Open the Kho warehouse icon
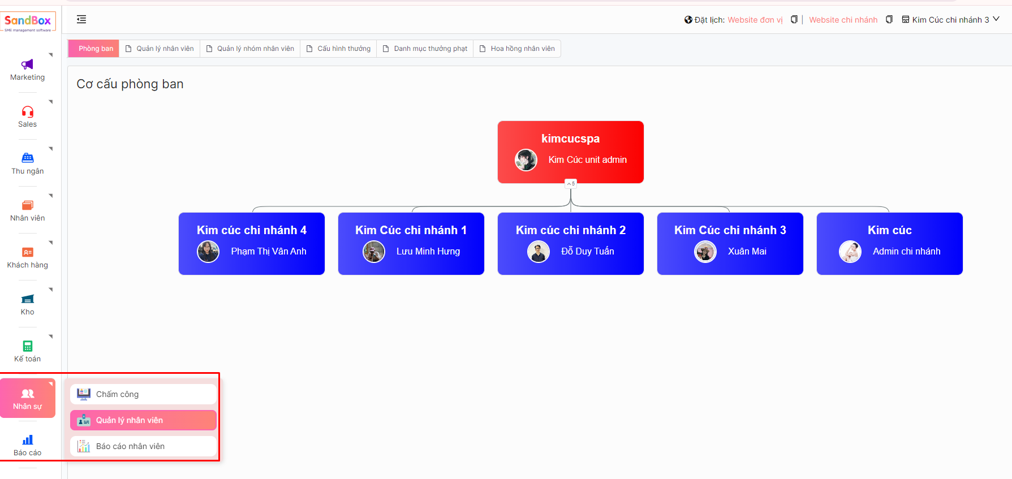 tap(27, 299)
